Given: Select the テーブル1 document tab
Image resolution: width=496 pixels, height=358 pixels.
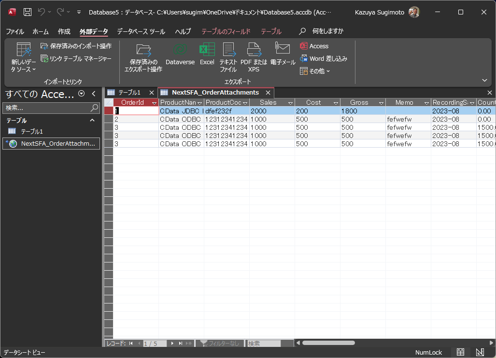Looking at the screenshot, I should coord(128,92).
